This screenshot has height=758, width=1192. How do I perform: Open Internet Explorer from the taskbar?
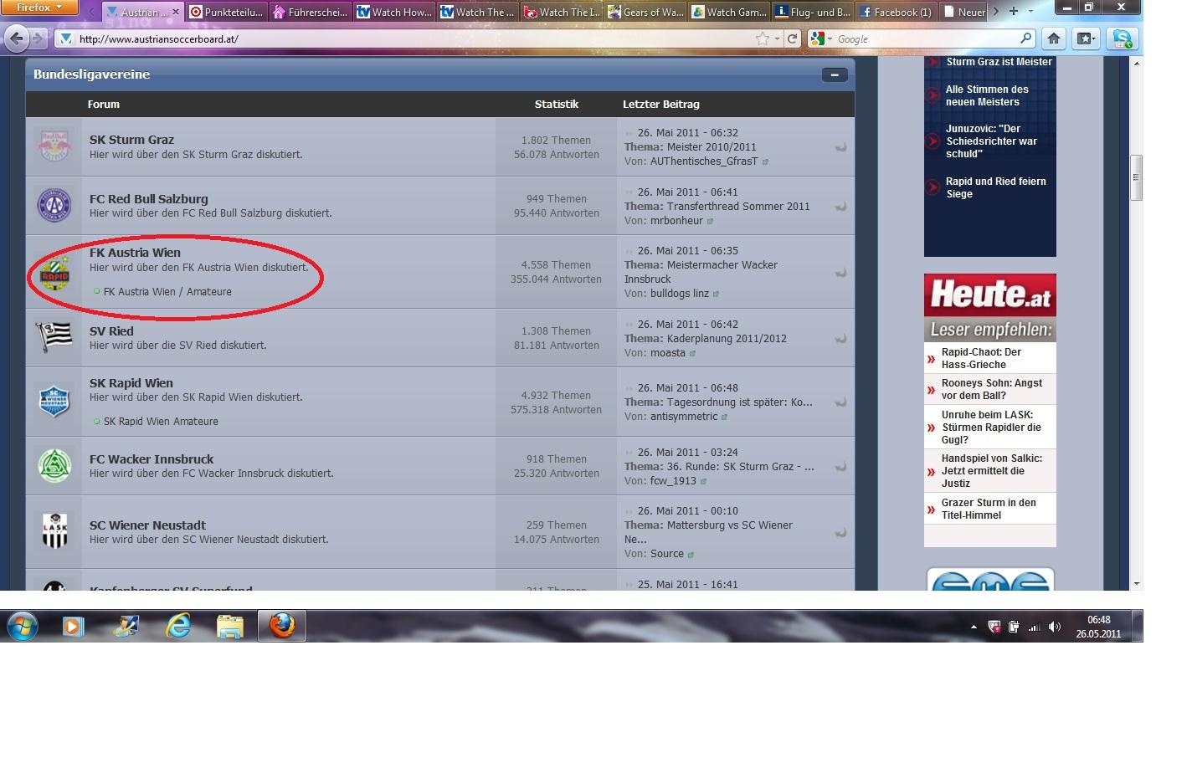tap(178, 626)
